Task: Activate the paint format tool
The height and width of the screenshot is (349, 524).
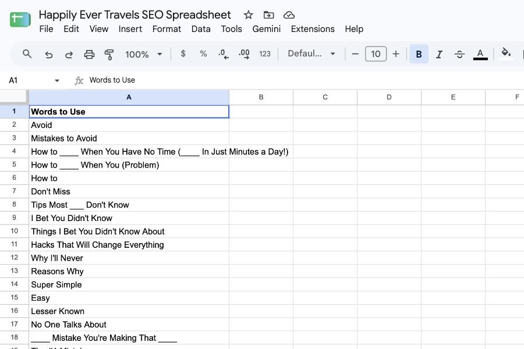Action: [x=109, y=54]
